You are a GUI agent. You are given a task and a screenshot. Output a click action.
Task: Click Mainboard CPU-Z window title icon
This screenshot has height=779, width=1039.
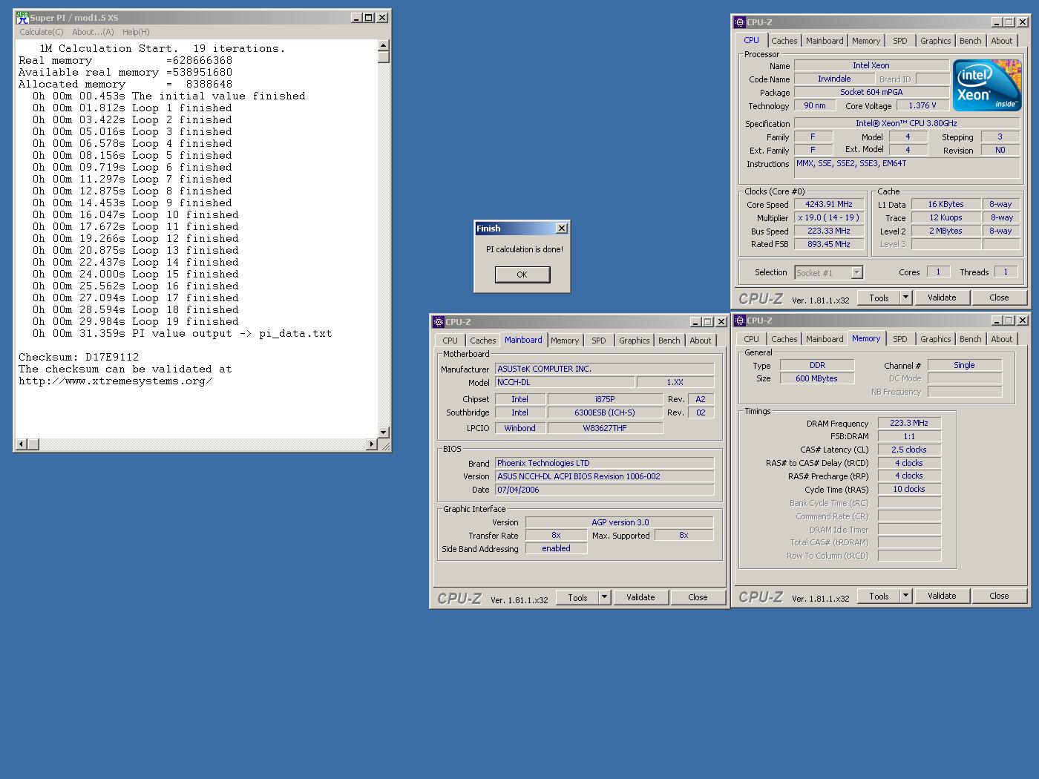click(438, 322)
